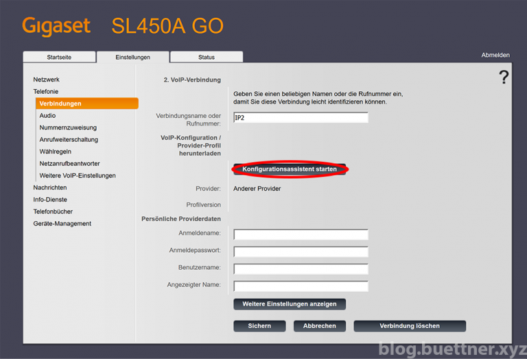Click the 'Anderer Provider' value text

257,188
